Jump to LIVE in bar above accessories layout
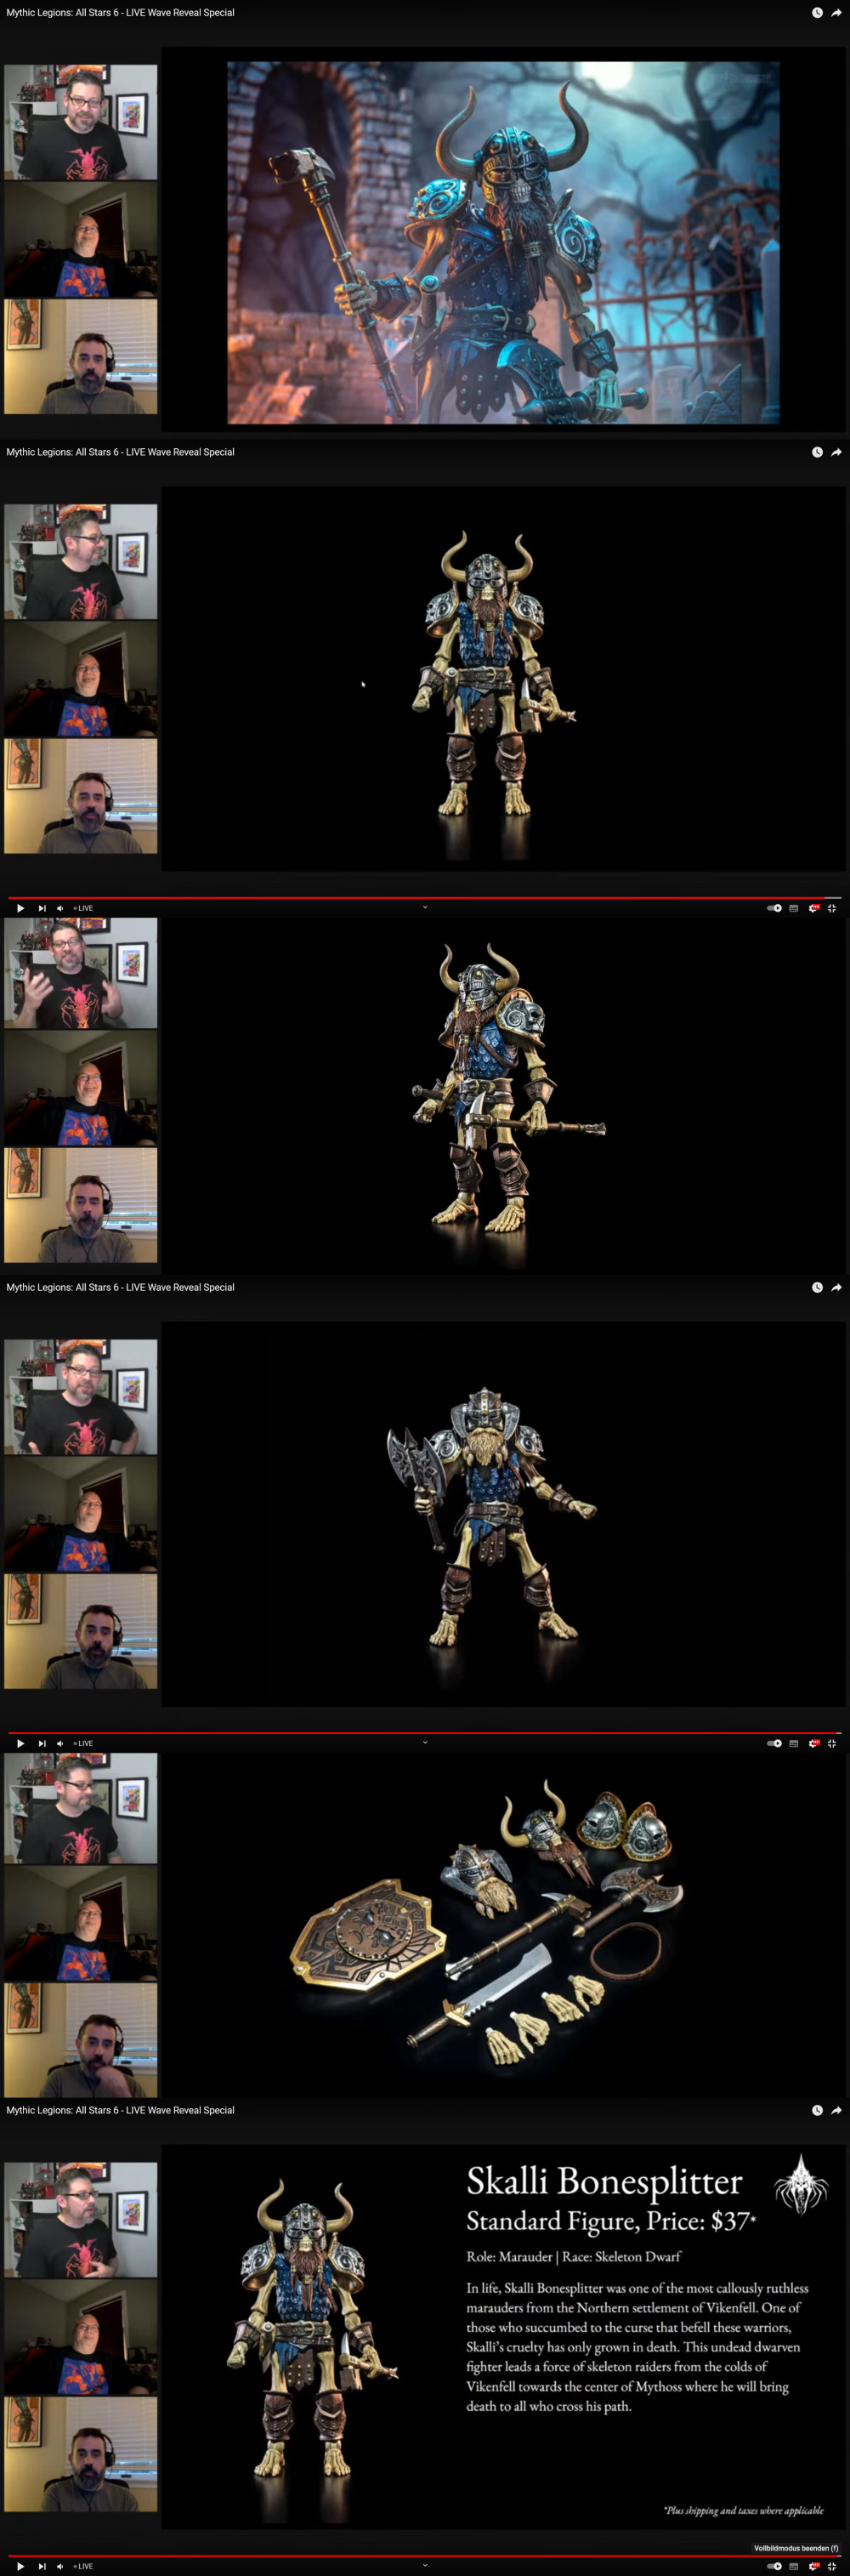The image size is (850, 2576). coord(83,1743)
